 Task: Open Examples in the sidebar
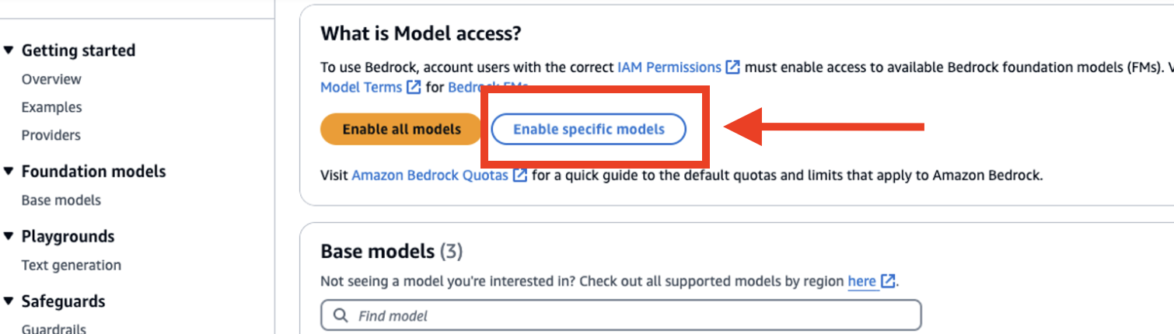51,107
